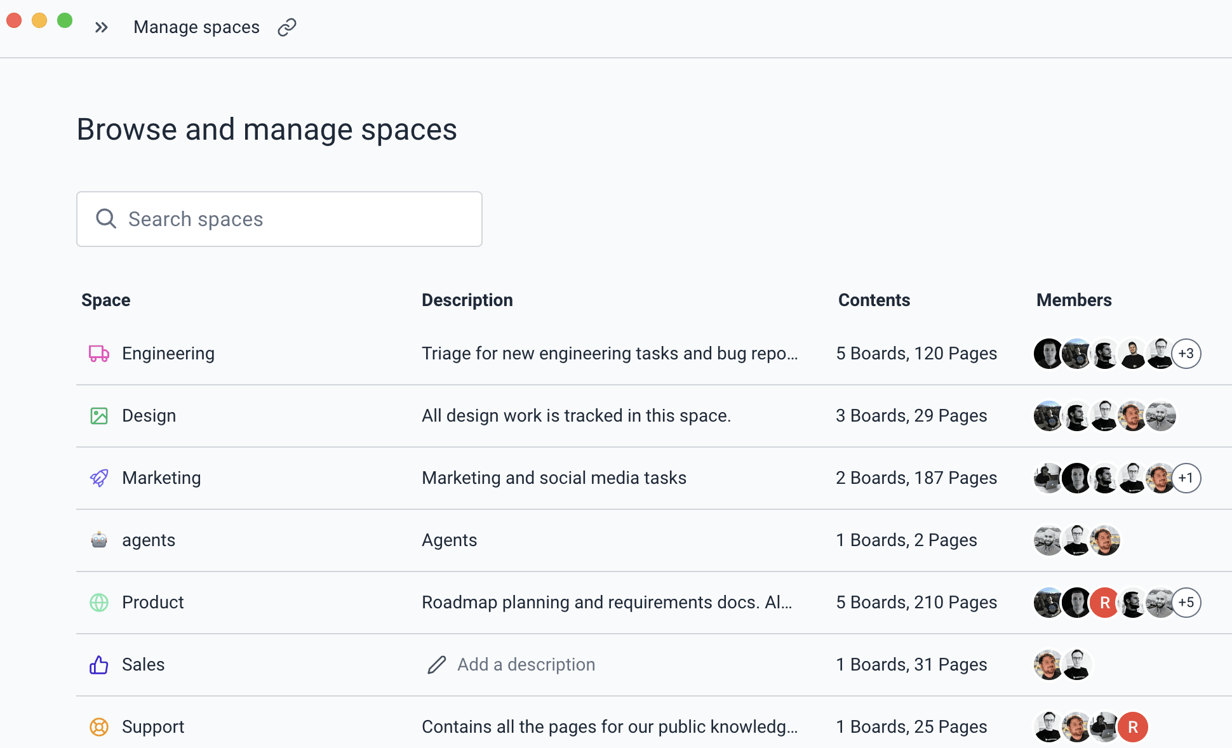Click the Search spaces field
The width and height of the screenshot is (1232, 748).
click(279, 219)
